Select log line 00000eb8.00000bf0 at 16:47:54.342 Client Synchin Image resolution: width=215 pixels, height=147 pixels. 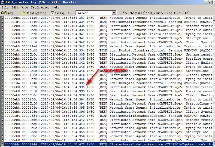click(x=109, y=42)
